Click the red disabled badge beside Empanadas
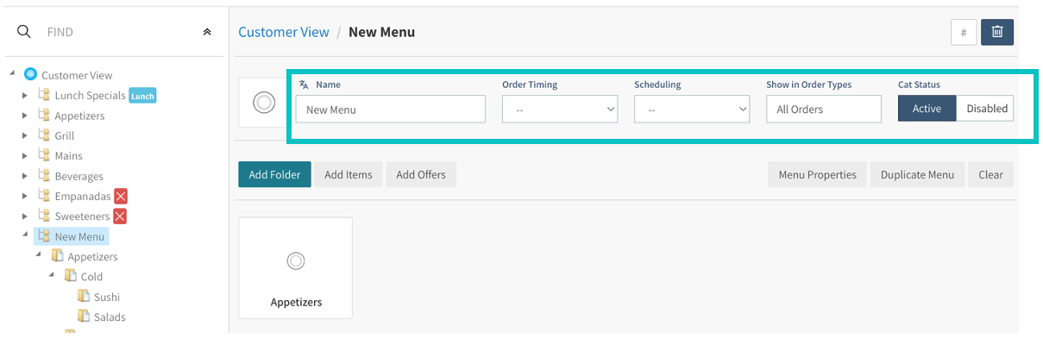The height and width of the screenshot is (339, 1043). click(x=121, y=196)
